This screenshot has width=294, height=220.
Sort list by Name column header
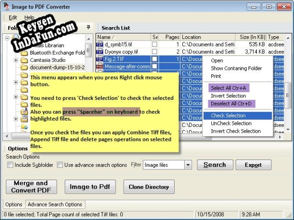124,37
